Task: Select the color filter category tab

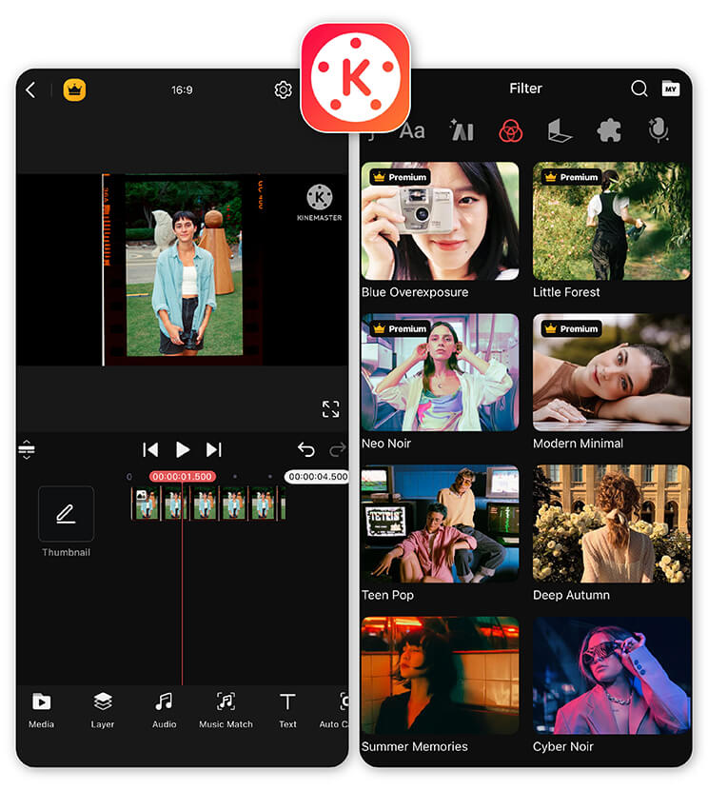Action: [510, 131]
